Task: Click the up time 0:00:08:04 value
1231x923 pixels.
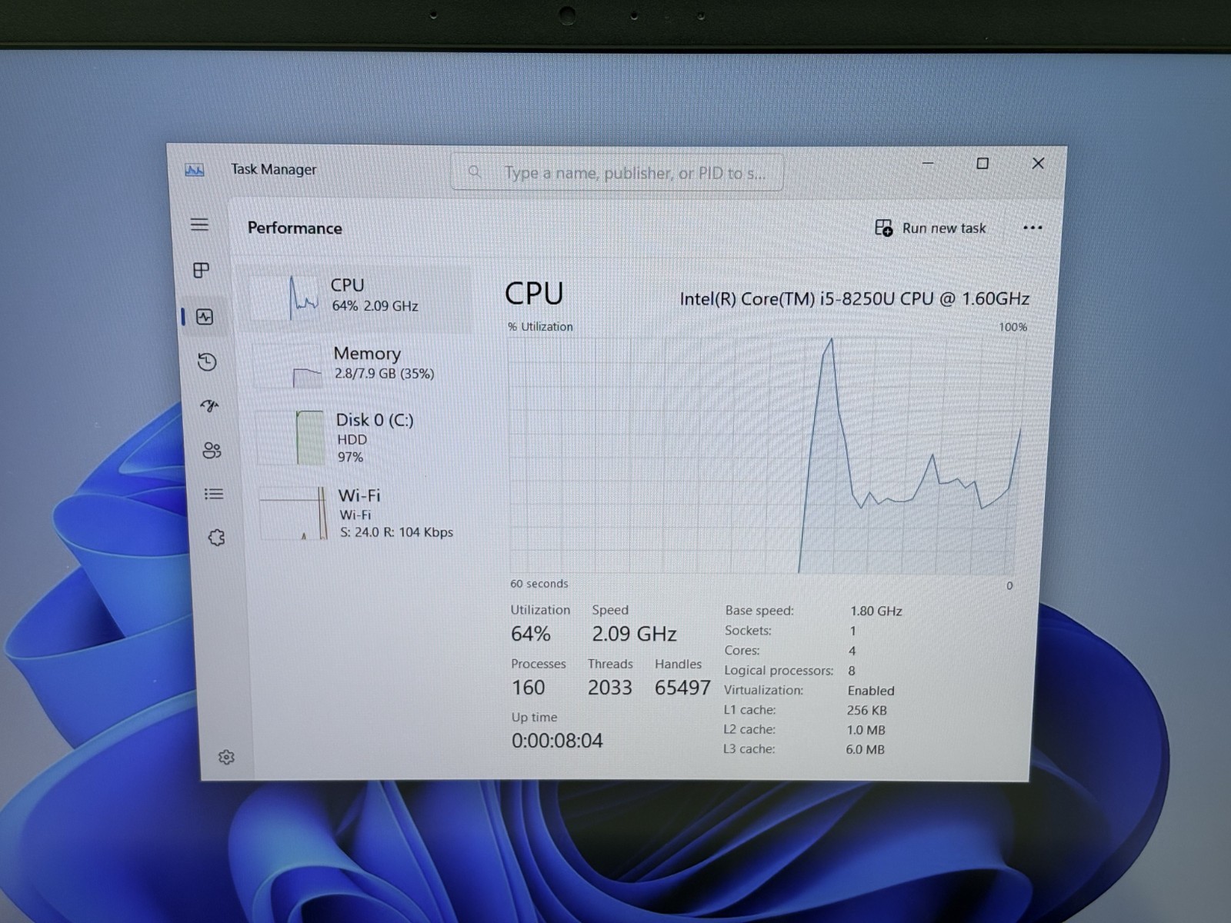Action: click(557, 741)
